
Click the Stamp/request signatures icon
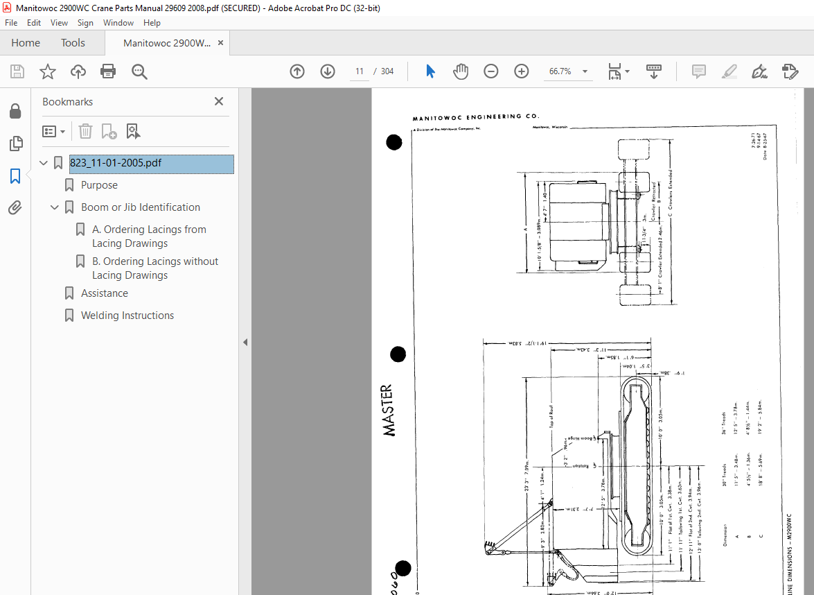[790, 71]
